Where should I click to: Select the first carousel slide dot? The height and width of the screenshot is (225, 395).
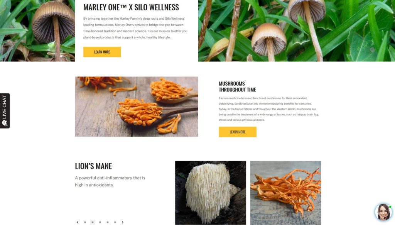[85, 222]
